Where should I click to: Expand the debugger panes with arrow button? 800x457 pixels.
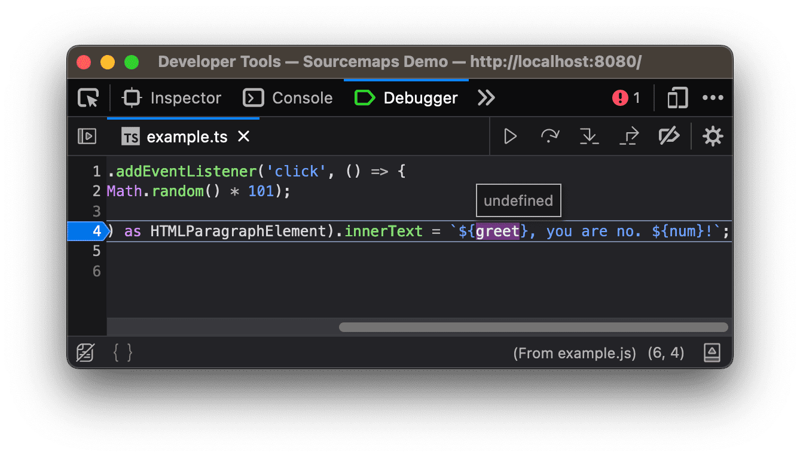[712, 353]
